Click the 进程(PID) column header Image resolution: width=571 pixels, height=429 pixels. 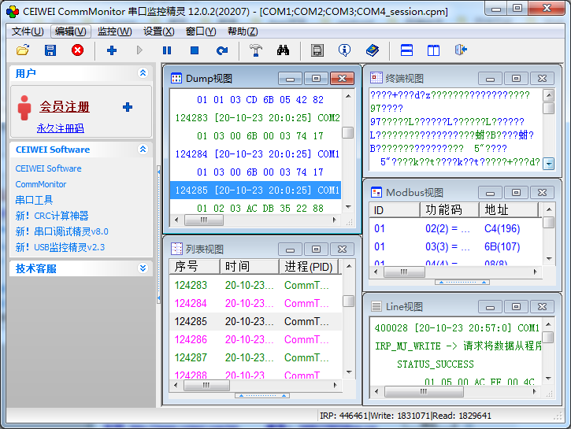309,267
